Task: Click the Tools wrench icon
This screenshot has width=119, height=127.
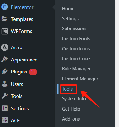Action: 4,96
